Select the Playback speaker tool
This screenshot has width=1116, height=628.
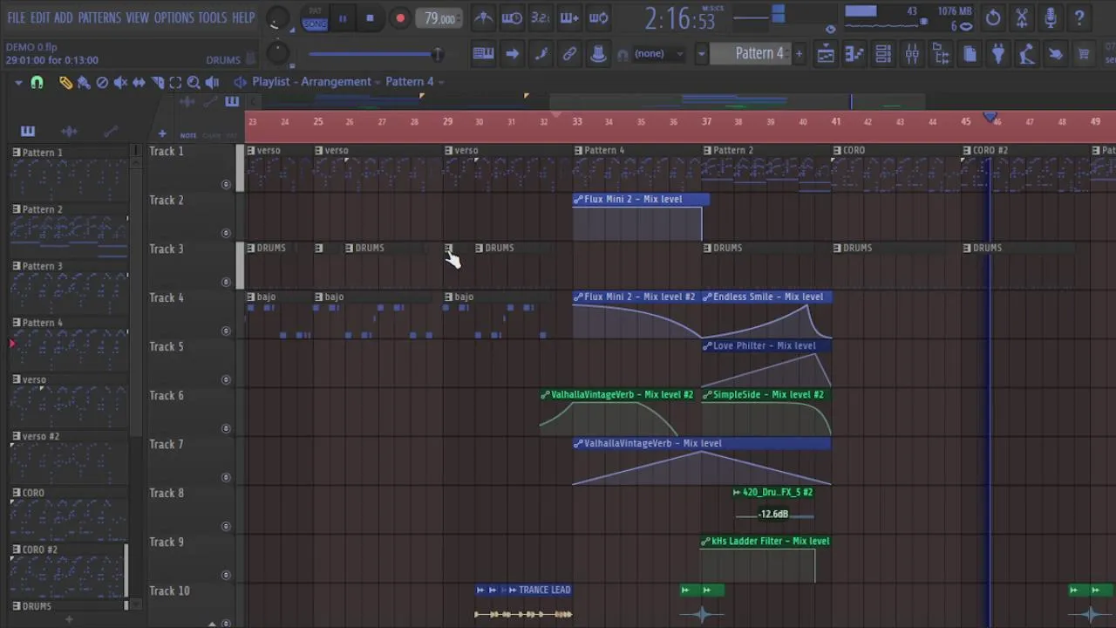(212, 82)
